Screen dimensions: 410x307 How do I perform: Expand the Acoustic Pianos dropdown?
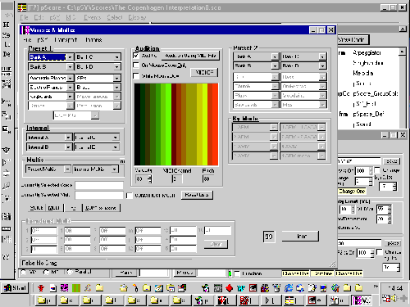(71, 78)
